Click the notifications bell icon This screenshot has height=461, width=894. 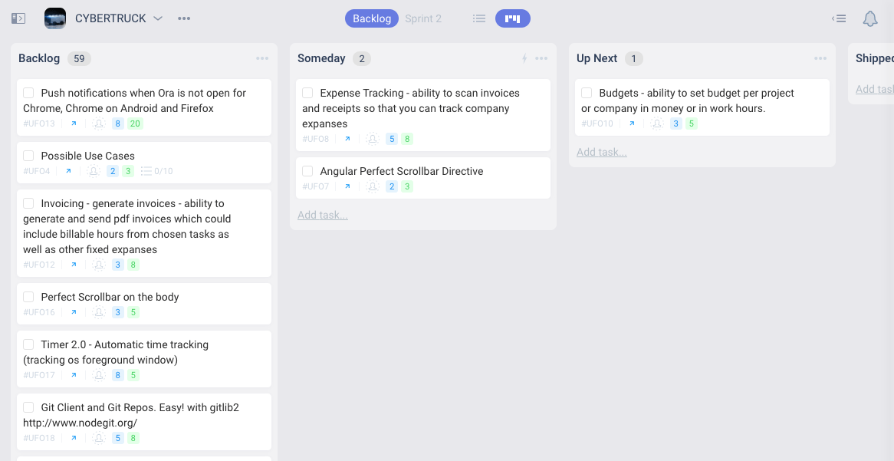[869, 18]
